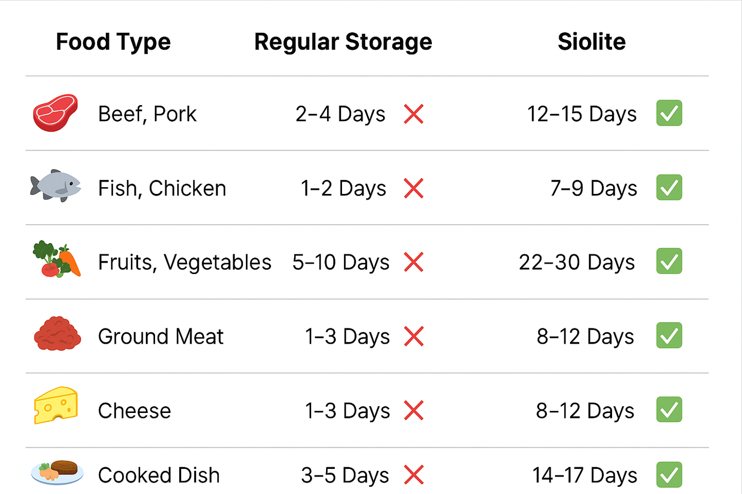Image resolution: width=742 pixels, height=494 pixels.
Task: Click the red X in Cooked Dish row
Action: click(413, 475)
